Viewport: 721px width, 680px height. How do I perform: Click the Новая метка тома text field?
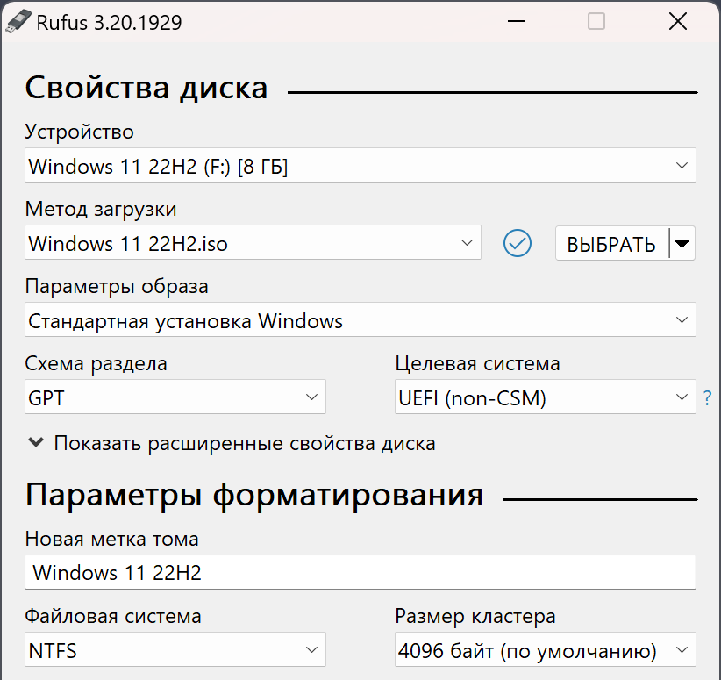coord(360,572)
